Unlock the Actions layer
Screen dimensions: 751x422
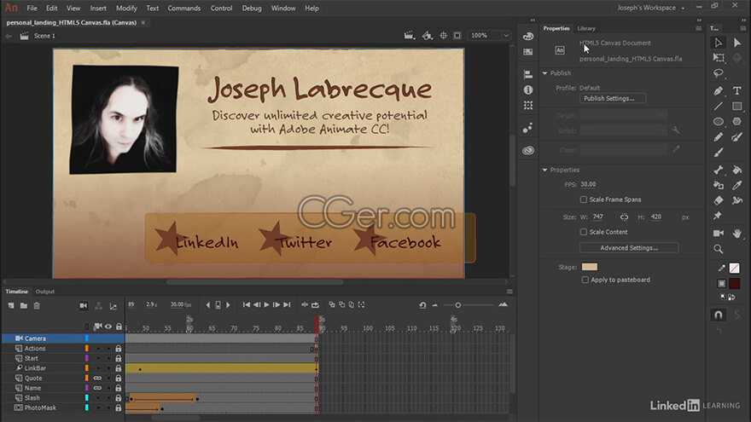[x=119, y=349]
